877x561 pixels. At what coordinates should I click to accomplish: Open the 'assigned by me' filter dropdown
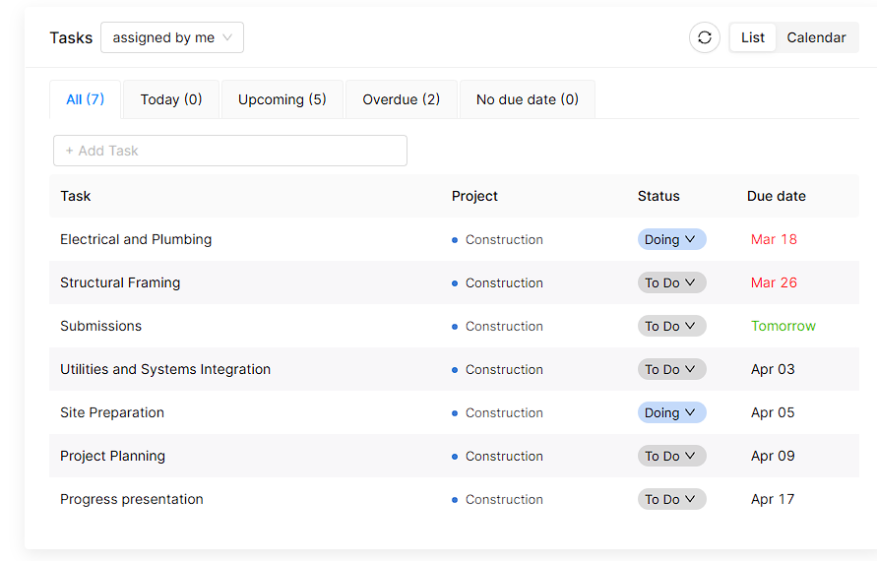coord(172,37)
